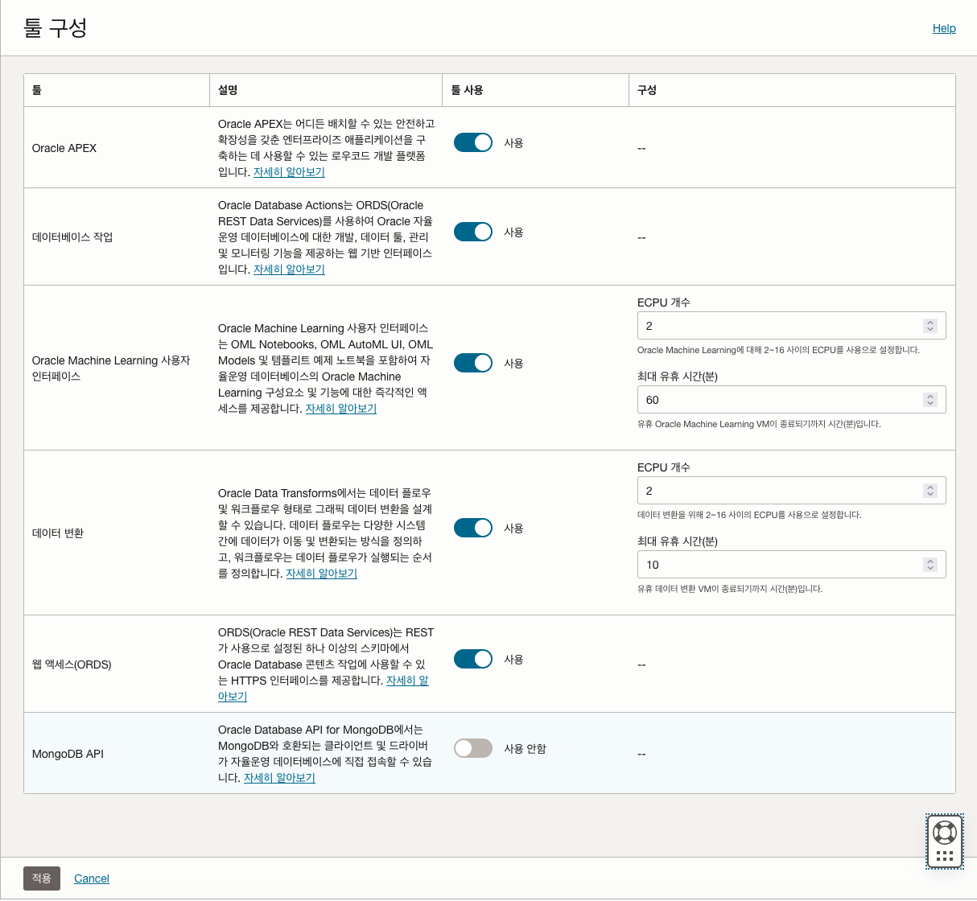Enable the MongoDB API switch
The width and height of the screenshot is (977, 901).
[473, 748]
